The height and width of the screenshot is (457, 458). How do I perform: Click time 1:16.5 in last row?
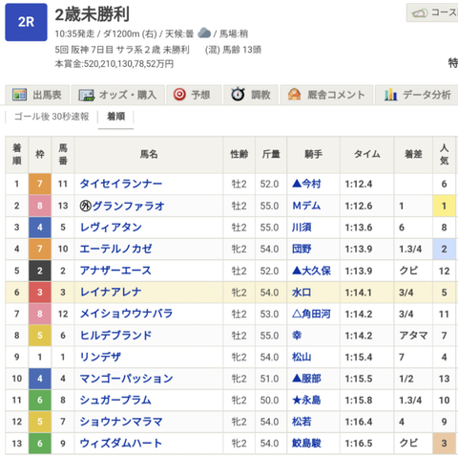[x=359, y=444]
